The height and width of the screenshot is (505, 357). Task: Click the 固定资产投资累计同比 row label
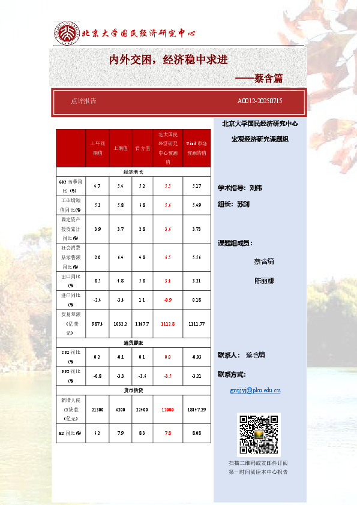pos(71,229)
